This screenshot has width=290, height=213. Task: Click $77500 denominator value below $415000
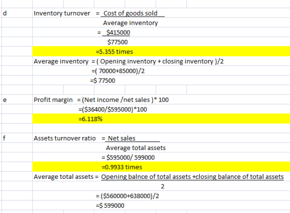point(118,42)
